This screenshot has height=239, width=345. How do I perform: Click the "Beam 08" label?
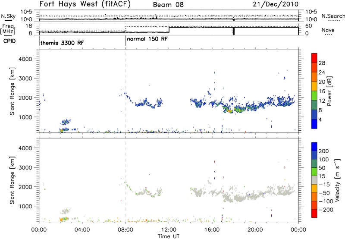tap(168, 5)
